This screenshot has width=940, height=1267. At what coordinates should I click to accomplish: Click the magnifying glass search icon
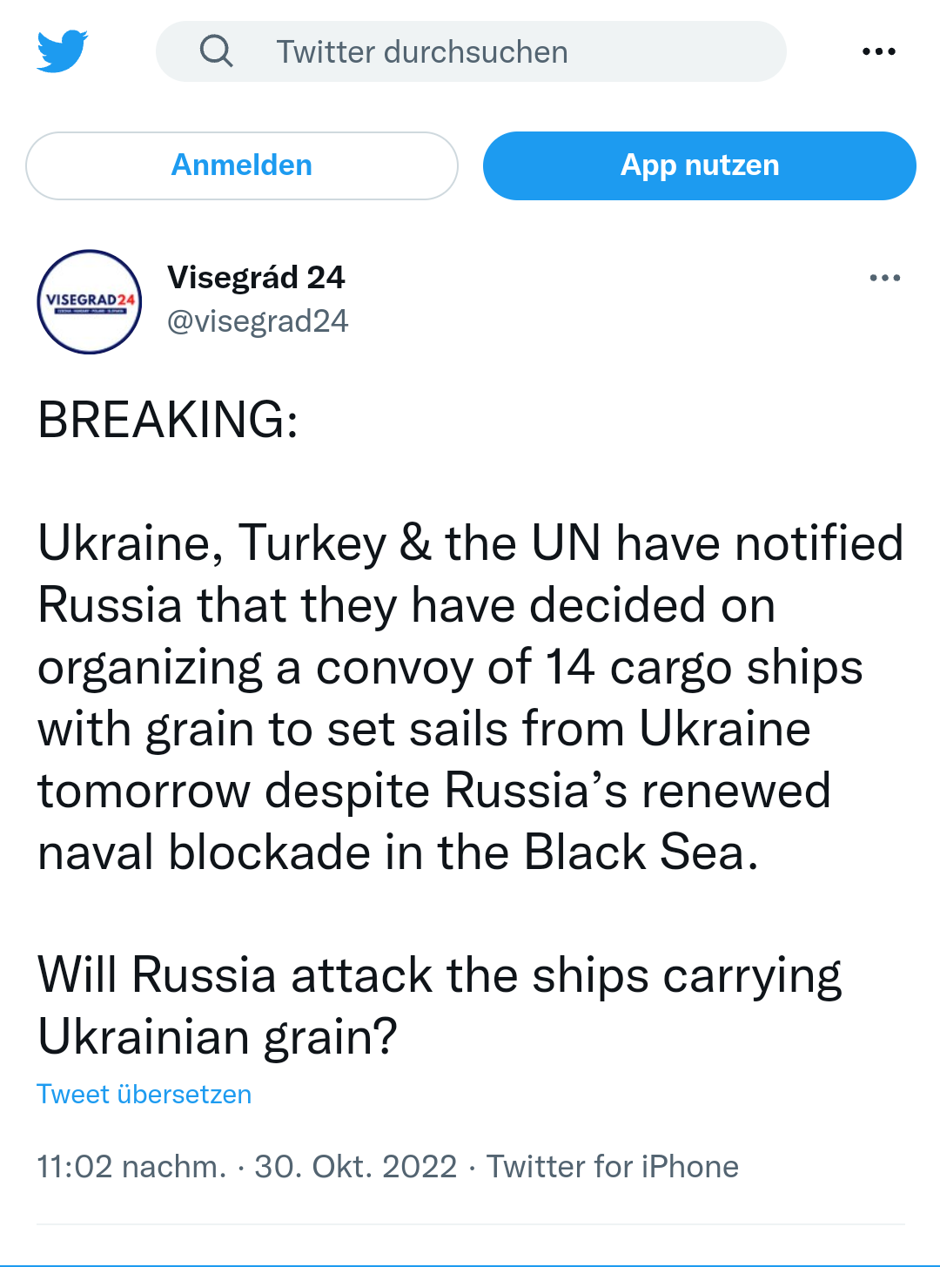tap(216, 51)
